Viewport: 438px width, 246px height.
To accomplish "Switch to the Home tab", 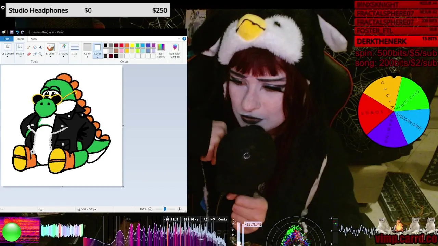I will pos(21,39).
